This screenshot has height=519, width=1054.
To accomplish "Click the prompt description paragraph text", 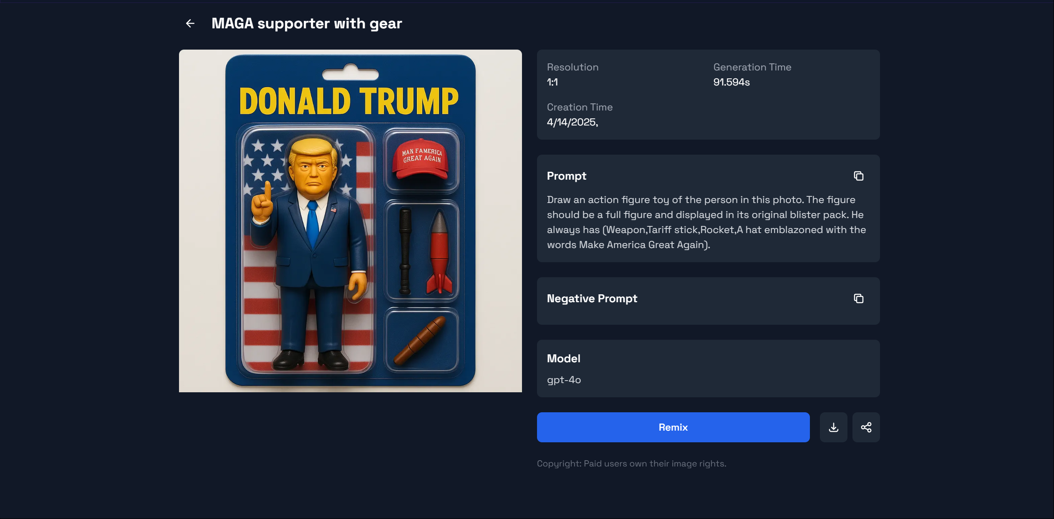I will click(706, 222).
